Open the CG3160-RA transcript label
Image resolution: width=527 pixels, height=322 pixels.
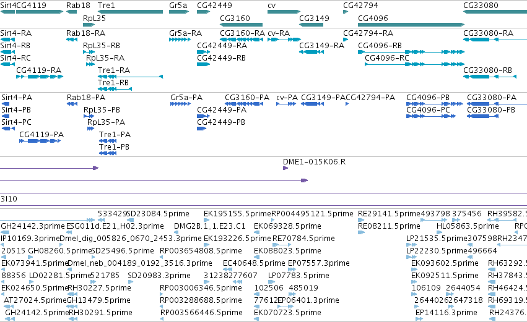[243, 33]
